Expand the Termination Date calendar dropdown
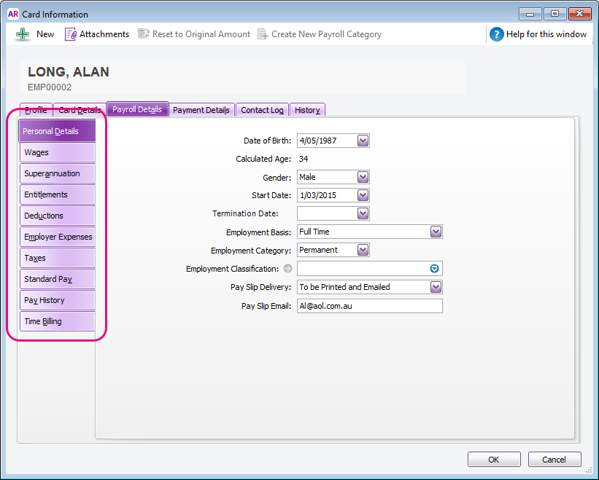This screenshot has width=599, height=480. click(x=363, y=213)
